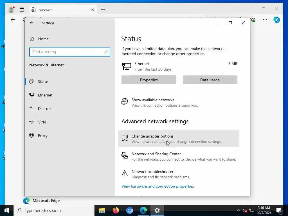
Task: Select Status in the Network sidebar
Action: click(43, 82)
